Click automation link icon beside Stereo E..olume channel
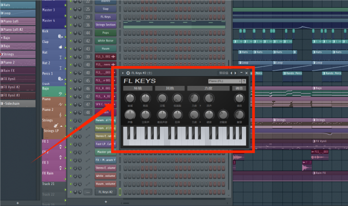348x206 pixels. click(88, 168)
